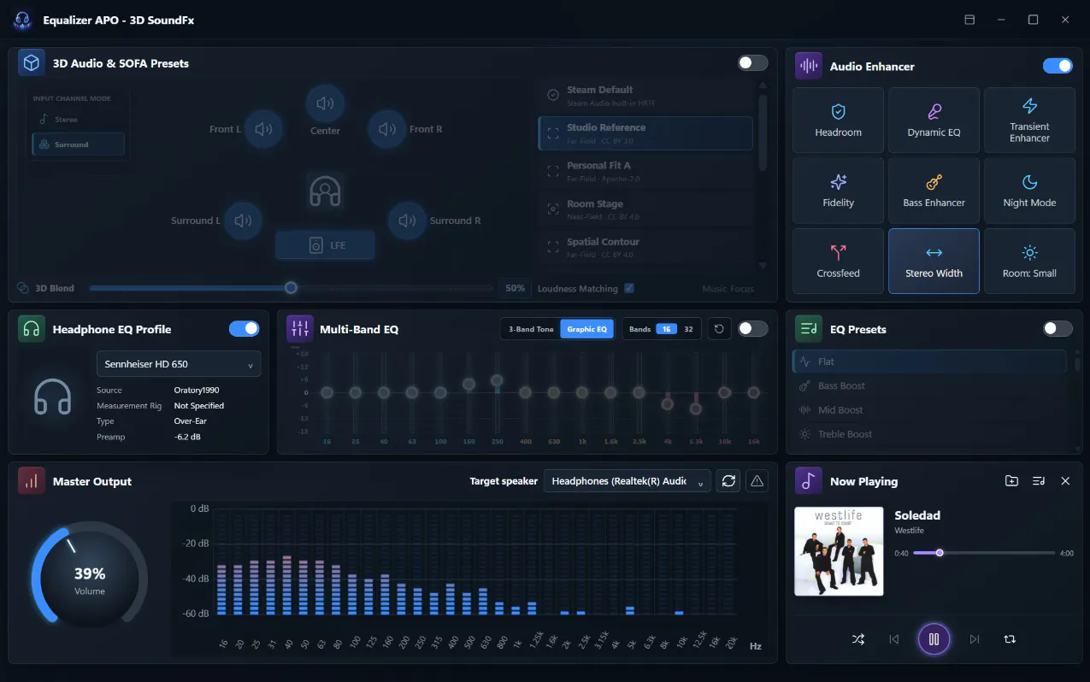Skip to the next track
This screenshot has width=1090, height=682.
click(x=975, y=638)
